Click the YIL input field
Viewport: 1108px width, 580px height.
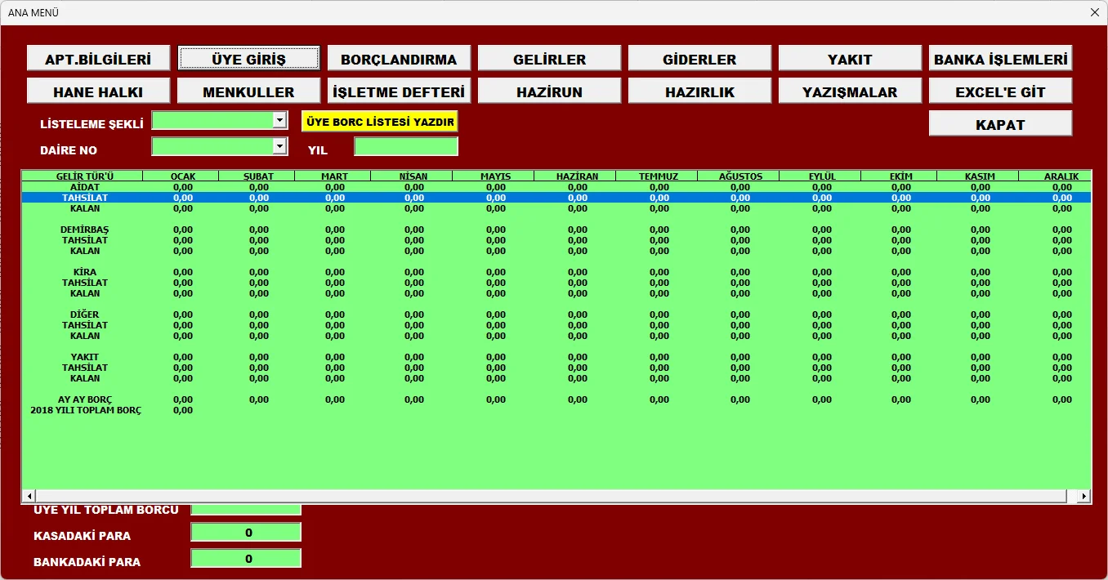406,147
